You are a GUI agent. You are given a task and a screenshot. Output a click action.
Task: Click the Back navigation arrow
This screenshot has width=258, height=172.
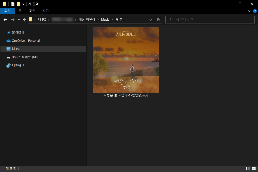[5, 20]
